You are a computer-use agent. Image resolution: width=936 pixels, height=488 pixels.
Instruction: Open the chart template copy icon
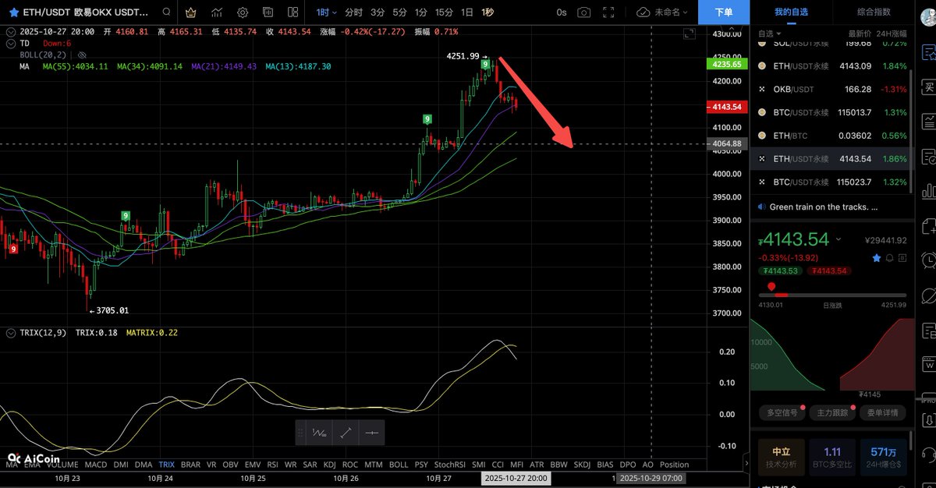pyautogui.click(x=268, y=12)
